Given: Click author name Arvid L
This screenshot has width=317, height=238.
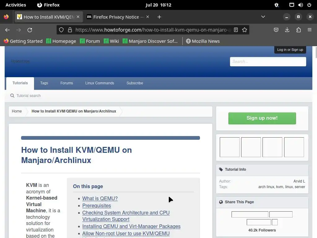Looking at the screenshot, I should click(x=299, y=181).
